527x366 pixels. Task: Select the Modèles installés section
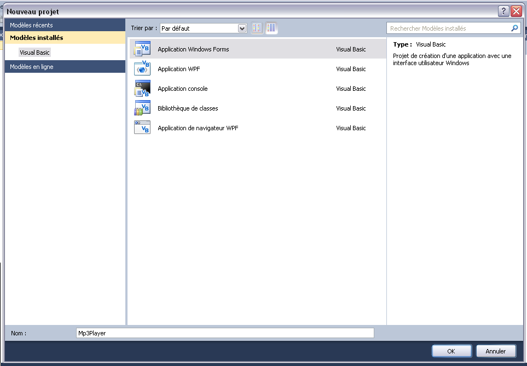(x=65, y=38)
